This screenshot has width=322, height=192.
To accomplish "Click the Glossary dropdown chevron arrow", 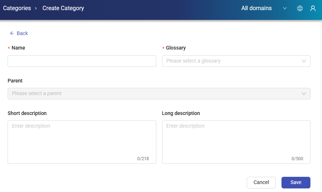I will (x=304, y=61).
